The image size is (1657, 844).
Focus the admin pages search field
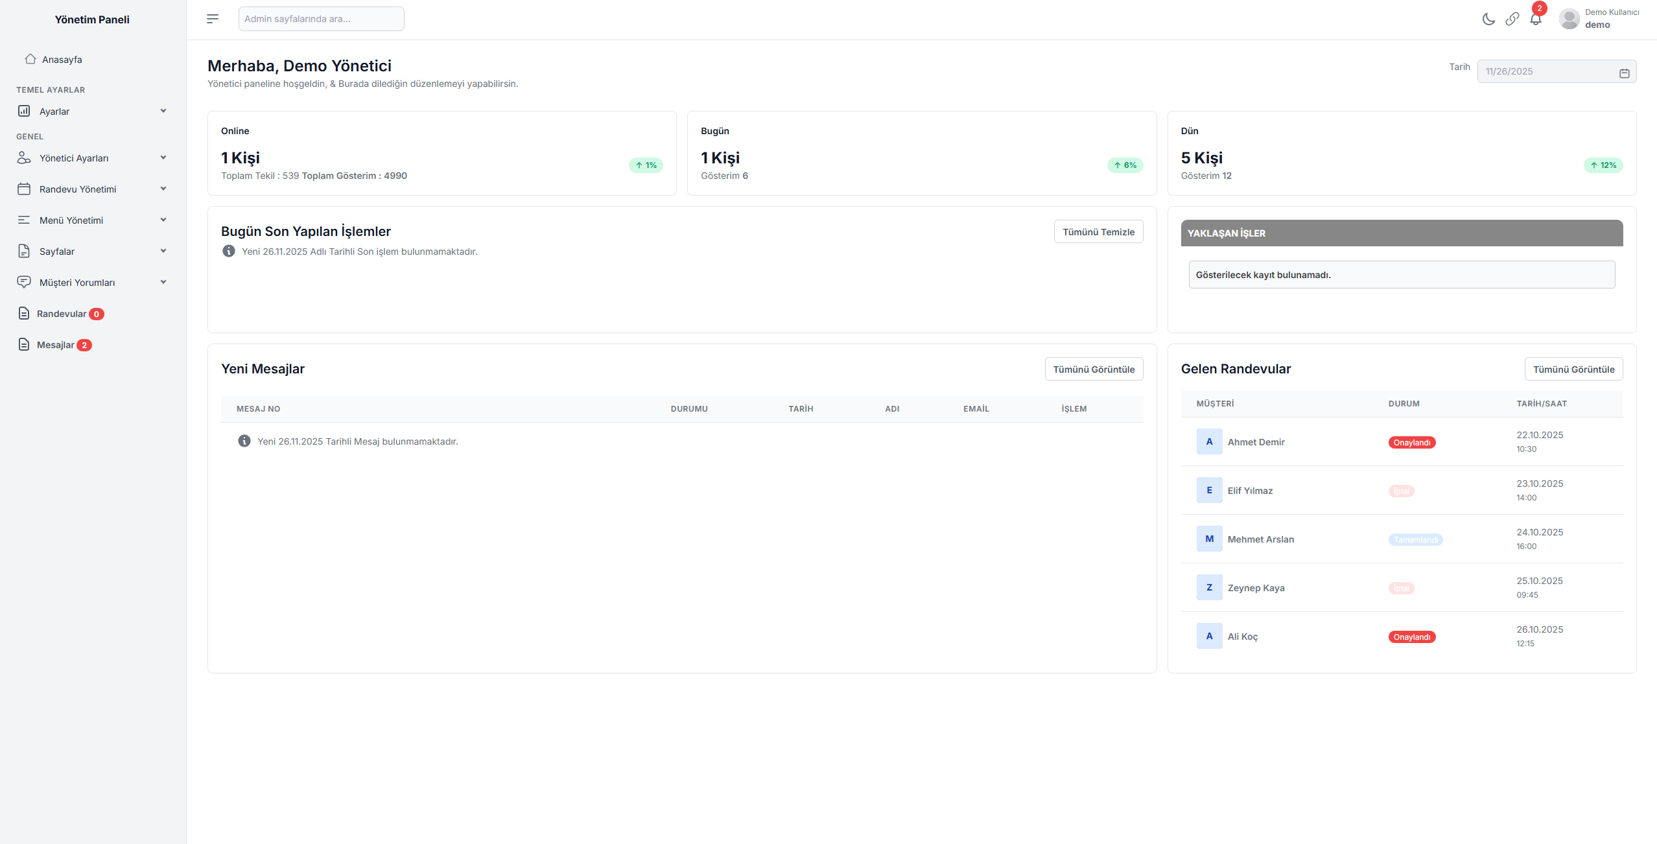(321, 19)
